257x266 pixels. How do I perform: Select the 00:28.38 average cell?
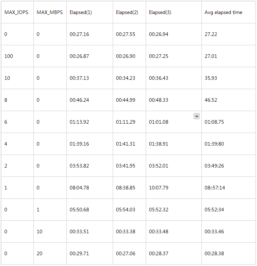[x=214, y=253]
